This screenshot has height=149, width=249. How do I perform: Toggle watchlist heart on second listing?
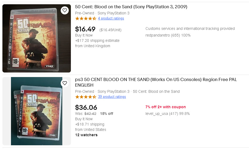(64, 83)
